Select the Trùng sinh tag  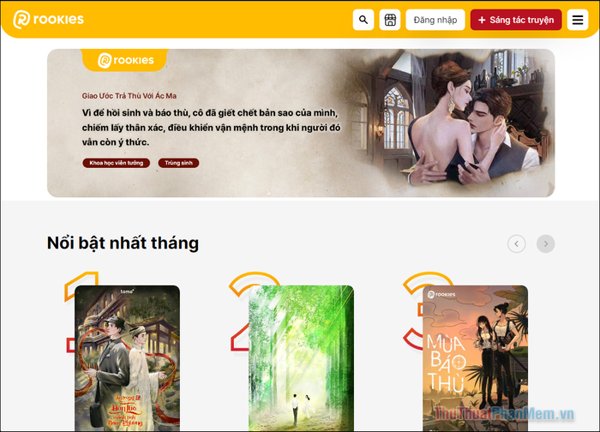178,163
